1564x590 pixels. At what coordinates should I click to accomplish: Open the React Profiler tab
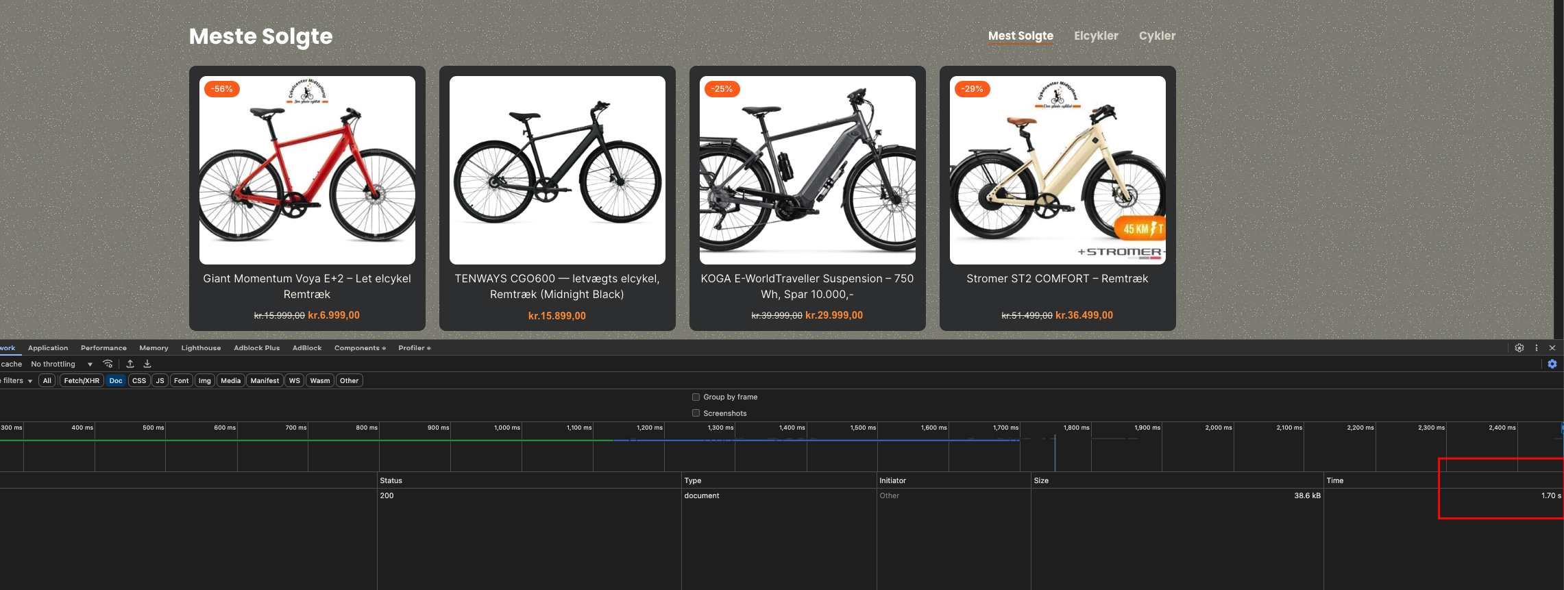415,348
